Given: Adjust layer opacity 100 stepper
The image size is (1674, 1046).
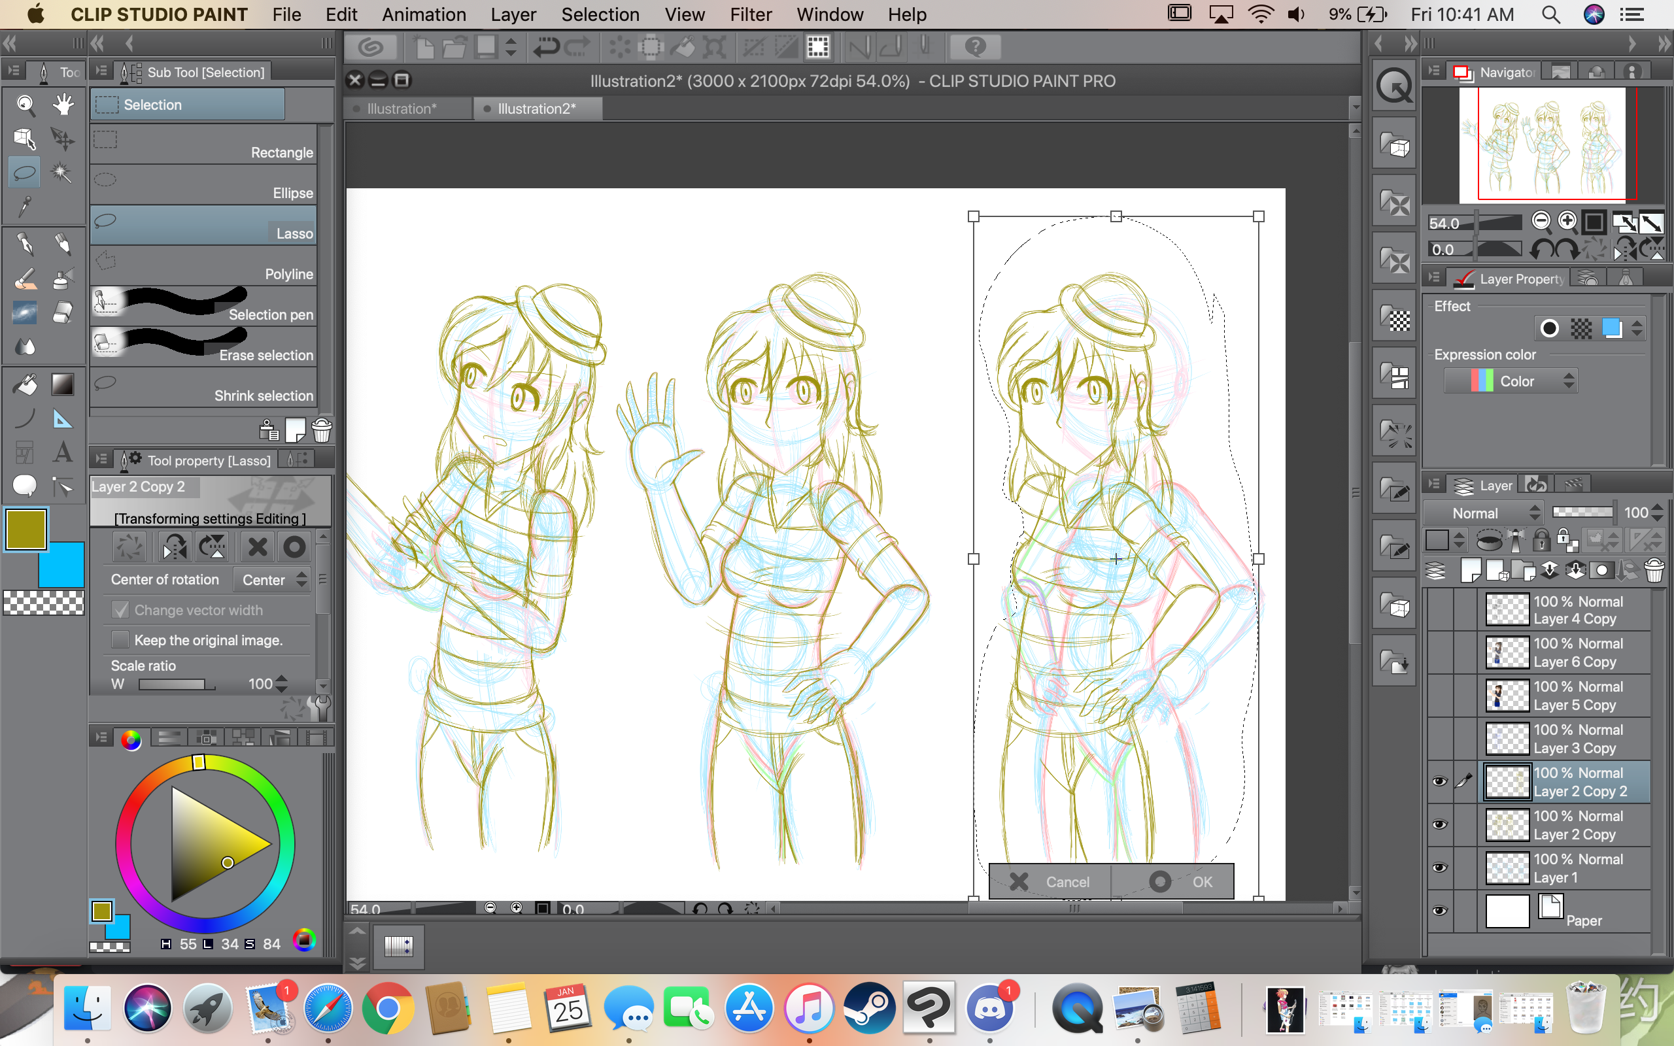Looking at the screenshot, I should 1657,513.
